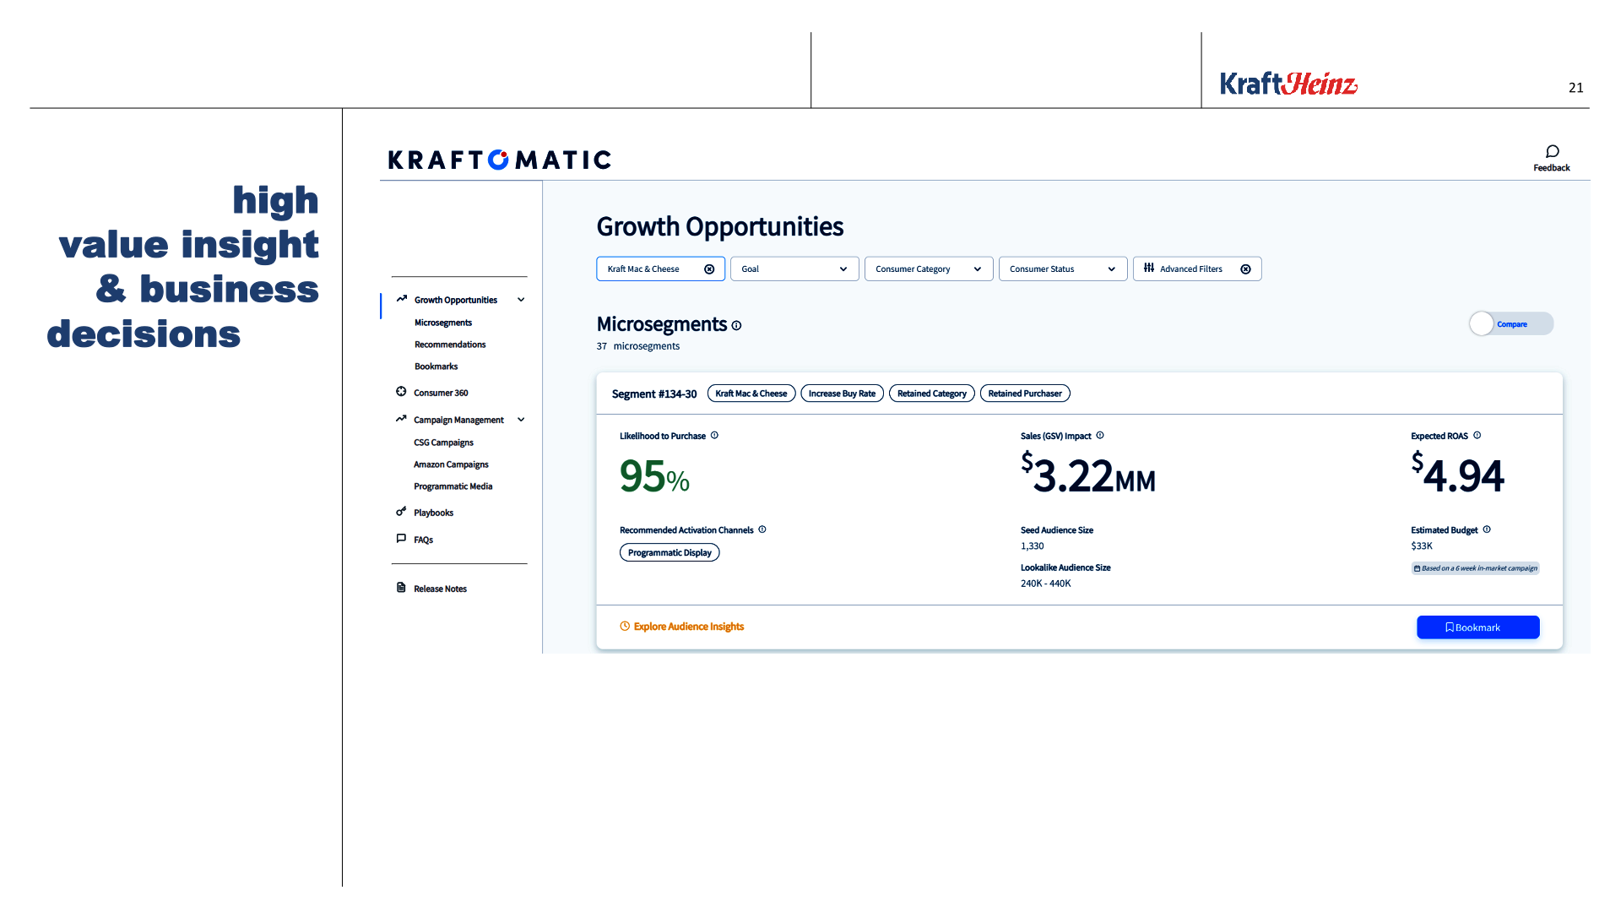The width and height of the screenshot is (1621, 912).
Task: Click the Campaign Management trend icon
Action: [401, 419]
